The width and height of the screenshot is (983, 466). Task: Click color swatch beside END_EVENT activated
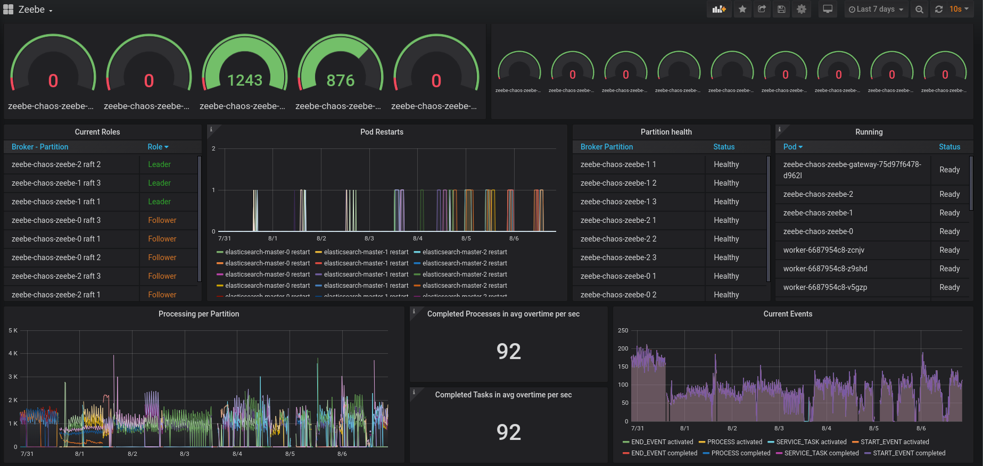[626, 442]
